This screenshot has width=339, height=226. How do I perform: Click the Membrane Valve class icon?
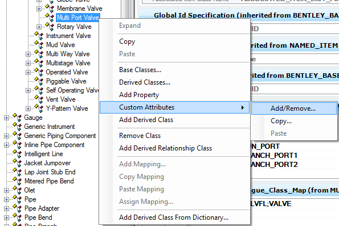[x=50, y=9]
